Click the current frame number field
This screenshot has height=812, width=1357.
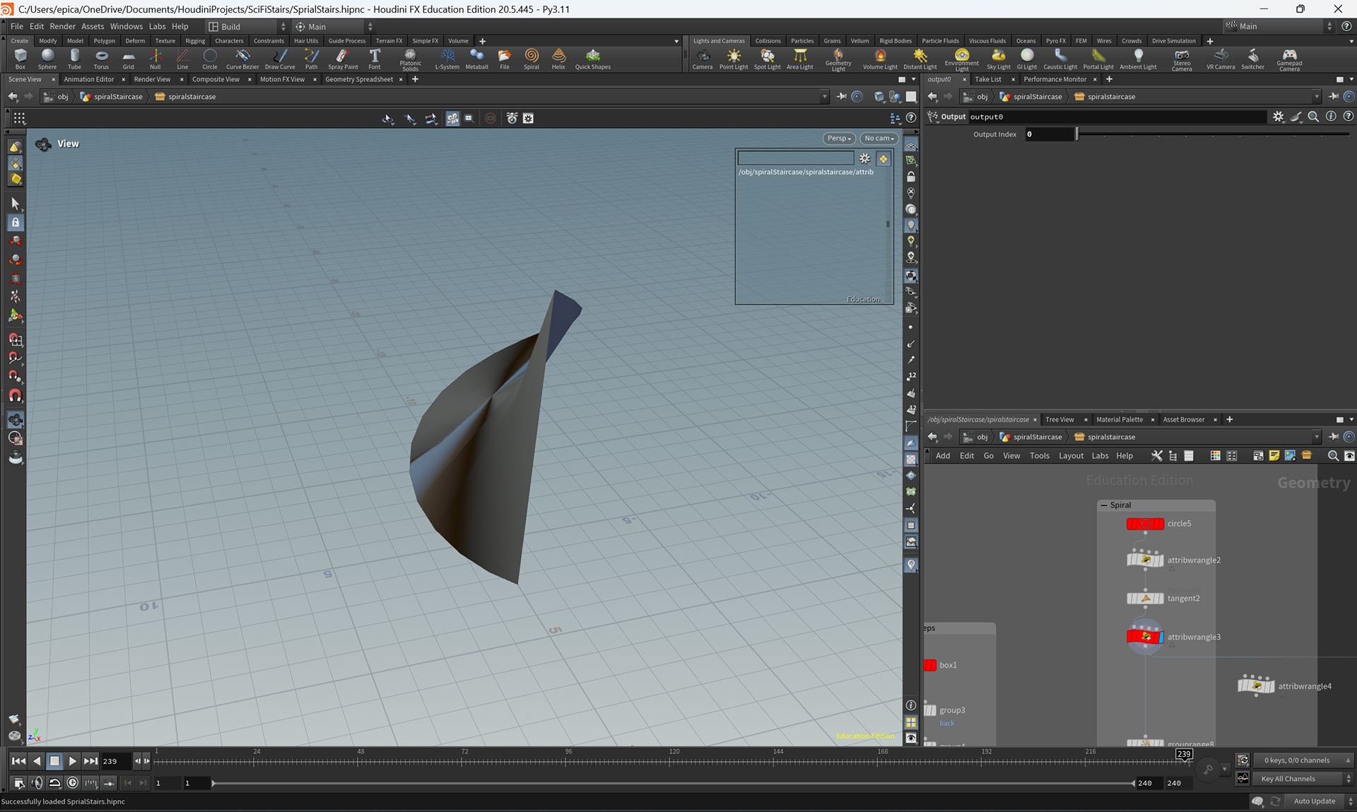point(116,761)
